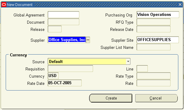Click the Purchasing Org label
The width and height of the screenshot is (184, 110).
[x=119, y=15]
